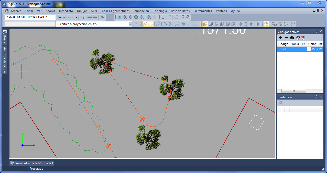Open the target snap tool dropdown arrow
327x173 pixels.
coord(188,24)
